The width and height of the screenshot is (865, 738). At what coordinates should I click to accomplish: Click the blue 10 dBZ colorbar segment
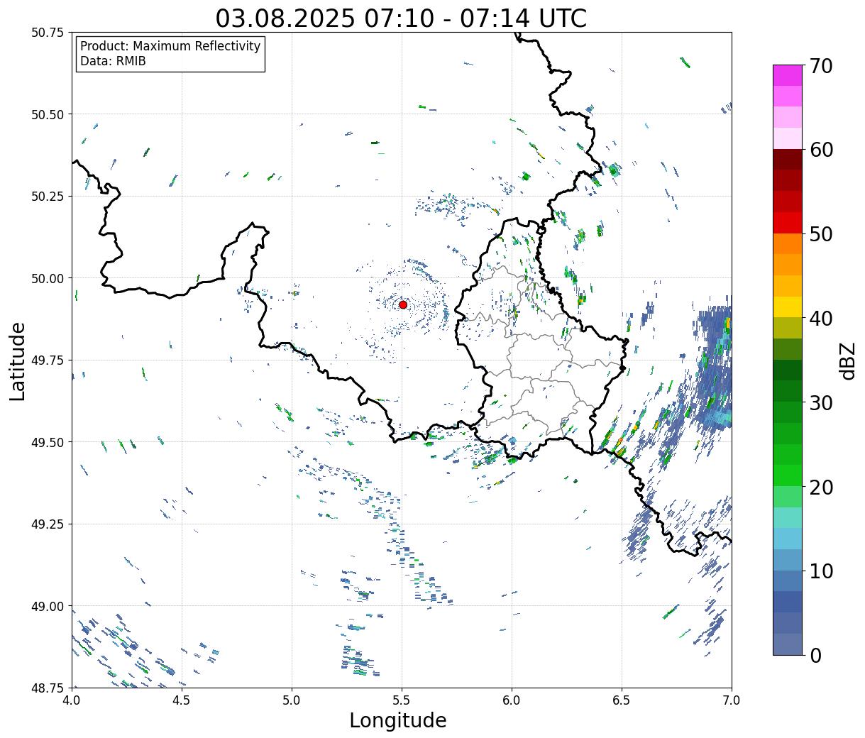pyautogui.click(x=788, y=580)
